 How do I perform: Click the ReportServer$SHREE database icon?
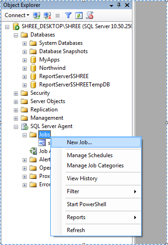[33, 76]
